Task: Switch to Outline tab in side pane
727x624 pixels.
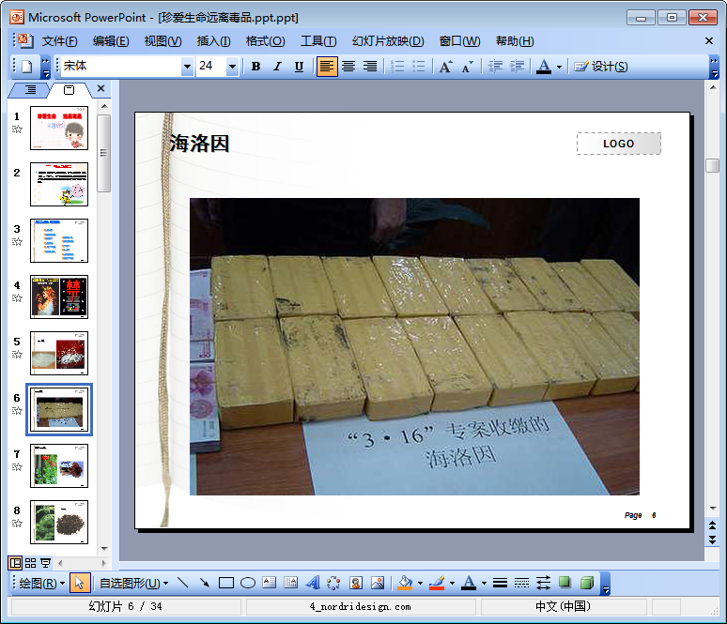Action: [30, 90]
